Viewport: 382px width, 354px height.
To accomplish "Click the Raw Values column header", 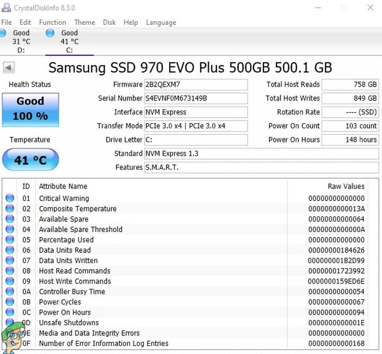I will tap(346, 186).
